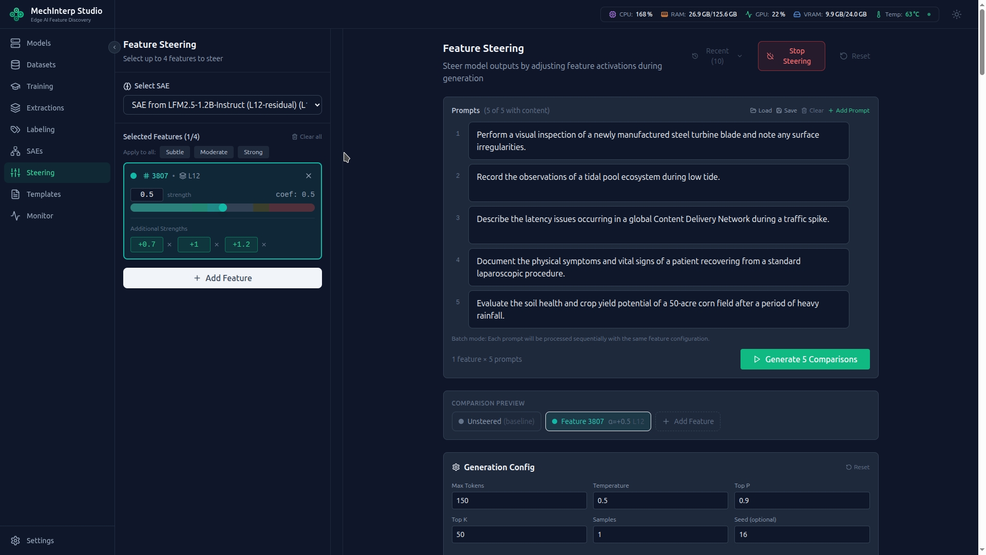The width and height of the screenshot is (986, 555).
Task: Clear all prompts with the trash icon
Action: [x=812, y=110]
